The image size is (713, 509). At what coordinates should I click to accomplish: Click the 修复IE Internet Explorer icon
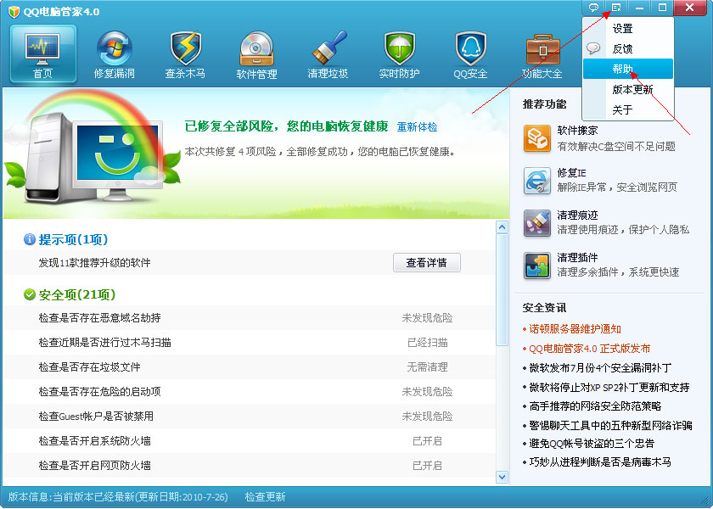pos(537,181)
